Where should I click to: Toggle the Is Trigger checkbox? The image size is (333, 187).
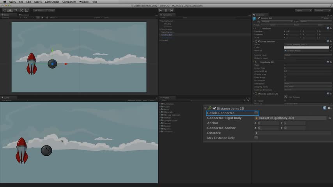click(285, 101)
